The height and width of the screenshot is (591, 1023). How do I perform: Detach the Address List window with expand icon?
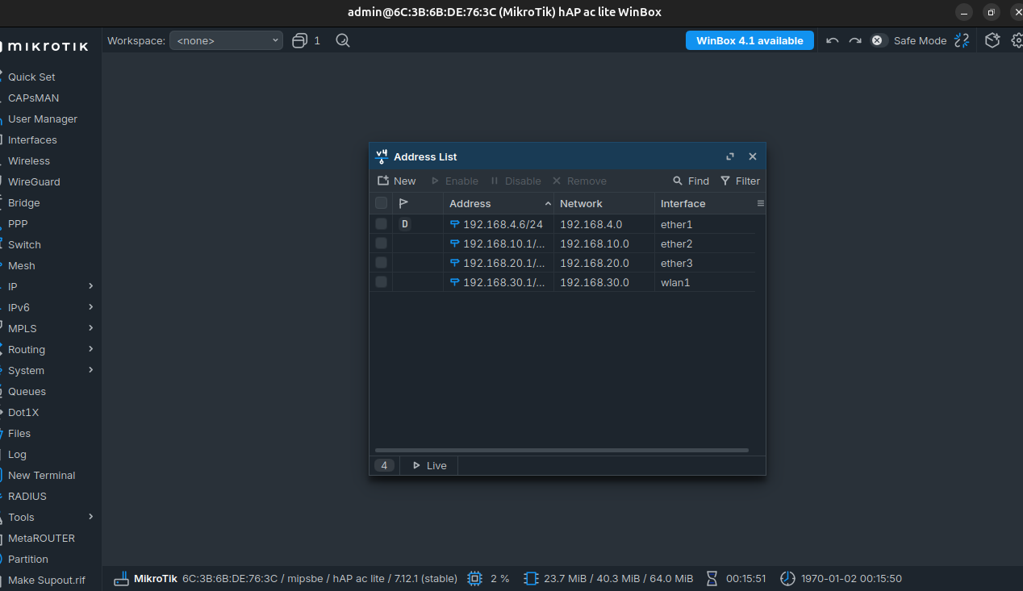tap(730, 156)
